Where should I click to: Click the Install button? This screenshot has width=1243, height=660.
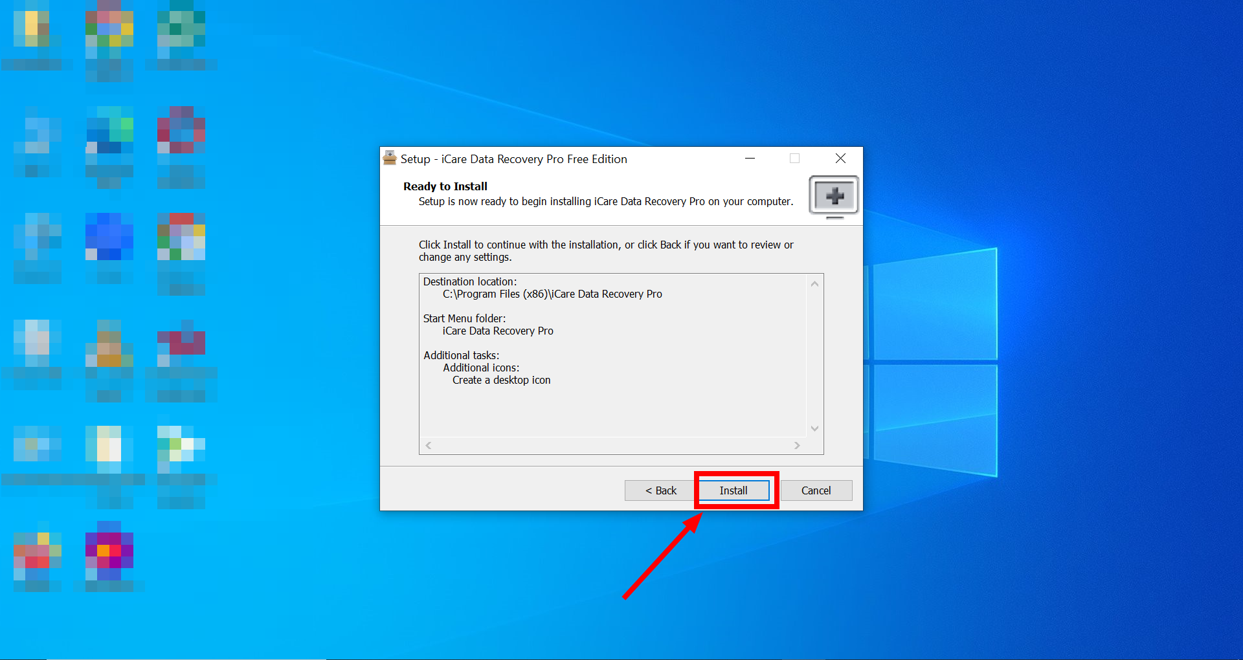point(734,490)
